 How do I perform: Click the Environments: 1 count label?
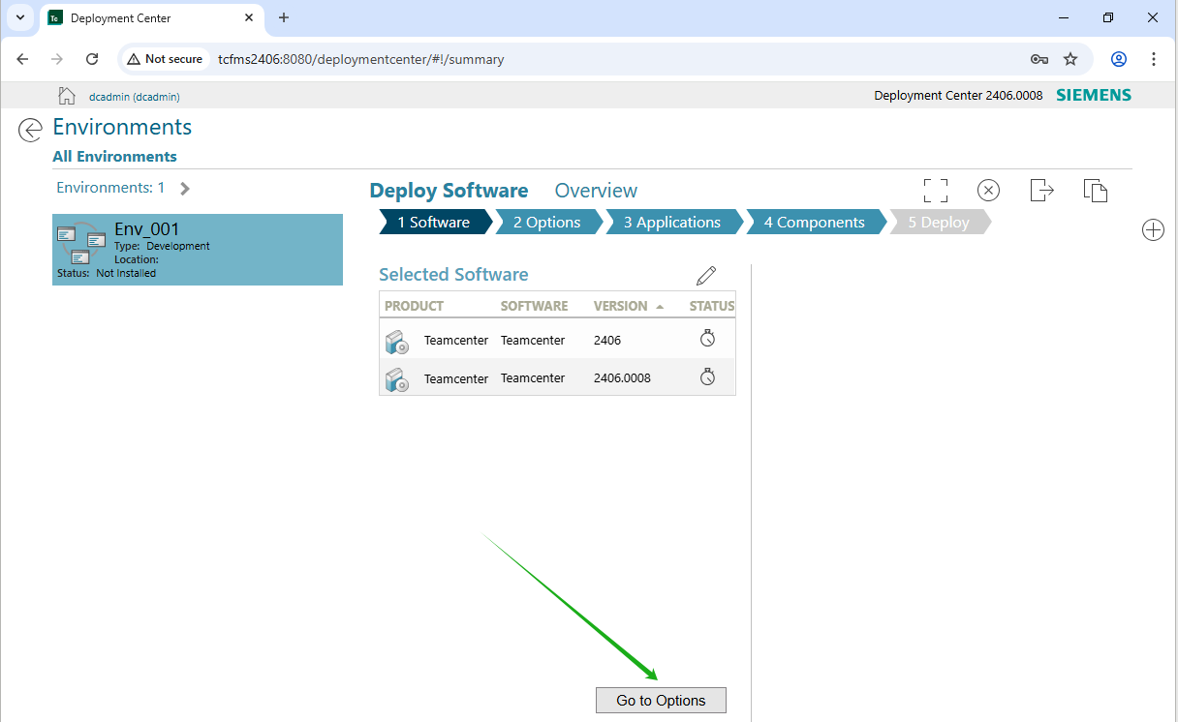pos(110,188)
